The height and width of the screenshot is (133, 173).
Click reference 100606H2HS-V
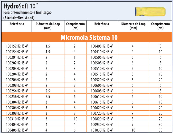click(102, 85)
